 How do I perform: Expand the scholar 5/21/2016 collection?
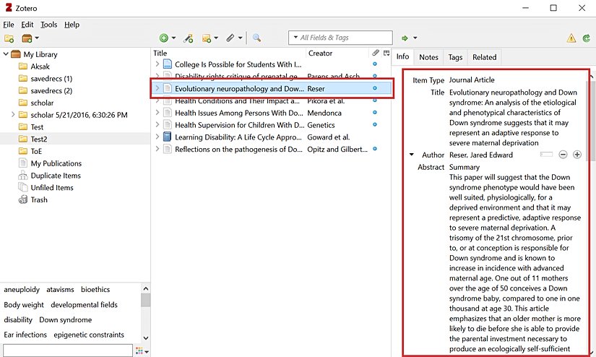13,115
